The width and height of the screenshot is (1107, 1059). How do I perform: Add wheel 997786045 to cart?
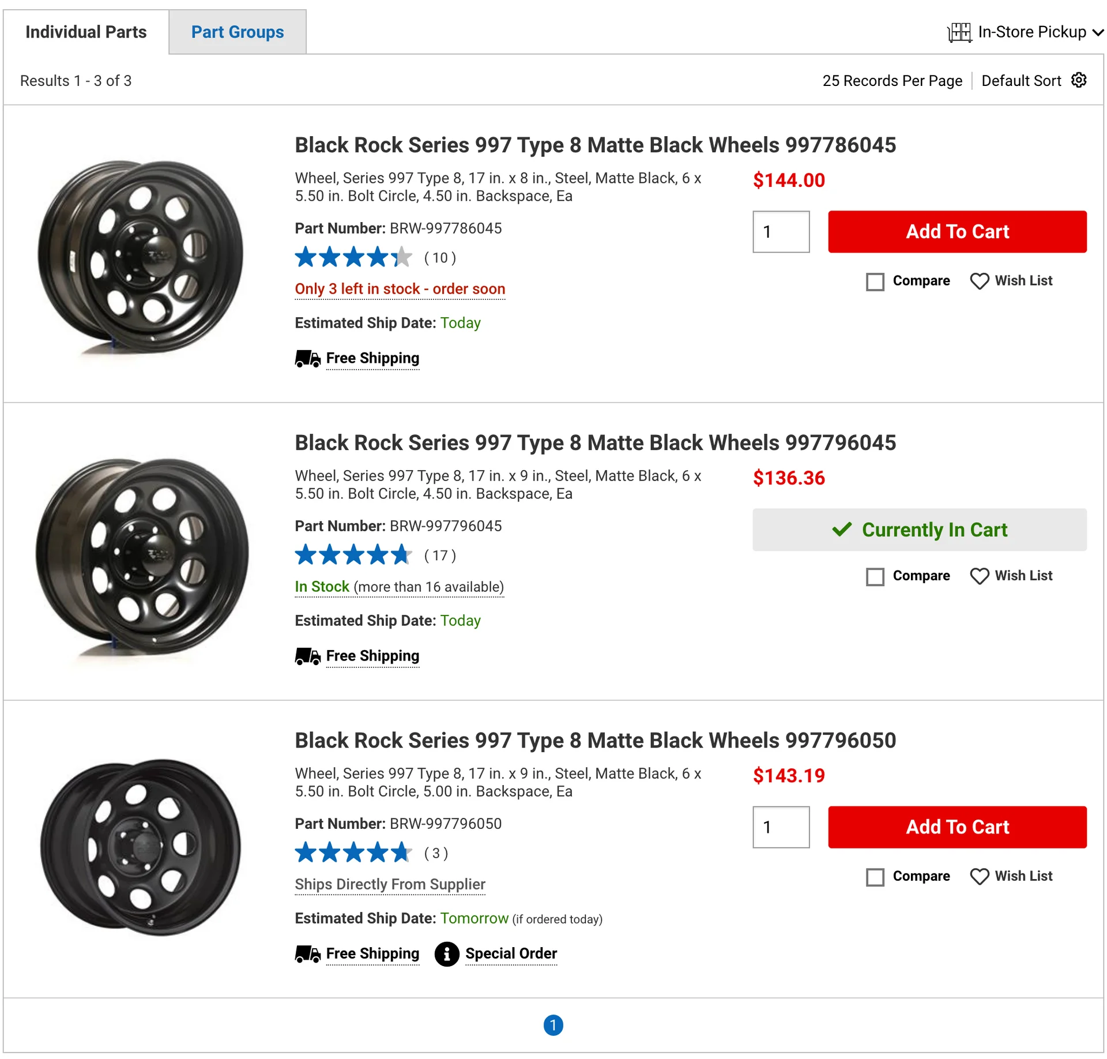coord(957,231)
